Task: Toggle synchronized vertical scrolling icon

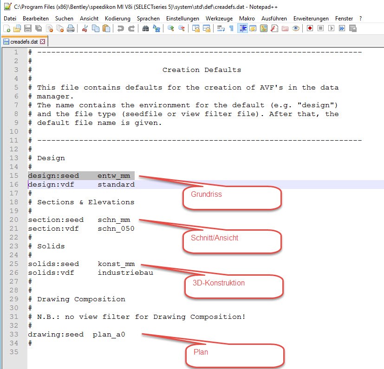Action: [x=195, y=29]
